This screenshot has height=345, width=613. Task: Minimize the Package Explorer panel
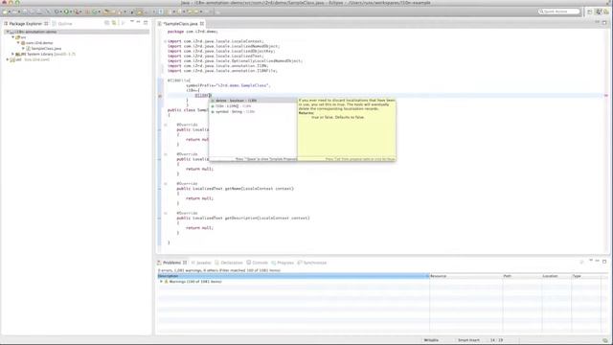[x=138, y=22]
